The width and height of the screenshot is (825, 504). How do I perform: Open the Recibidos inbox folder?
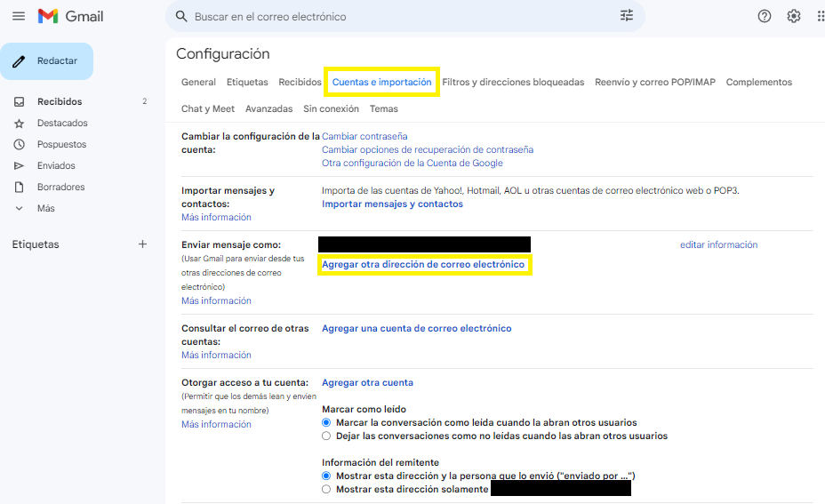(x=60, y=101)
